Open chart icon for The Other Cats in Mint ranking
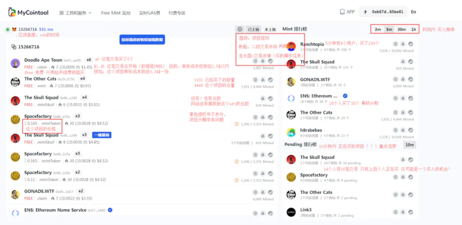 point(411,112)
